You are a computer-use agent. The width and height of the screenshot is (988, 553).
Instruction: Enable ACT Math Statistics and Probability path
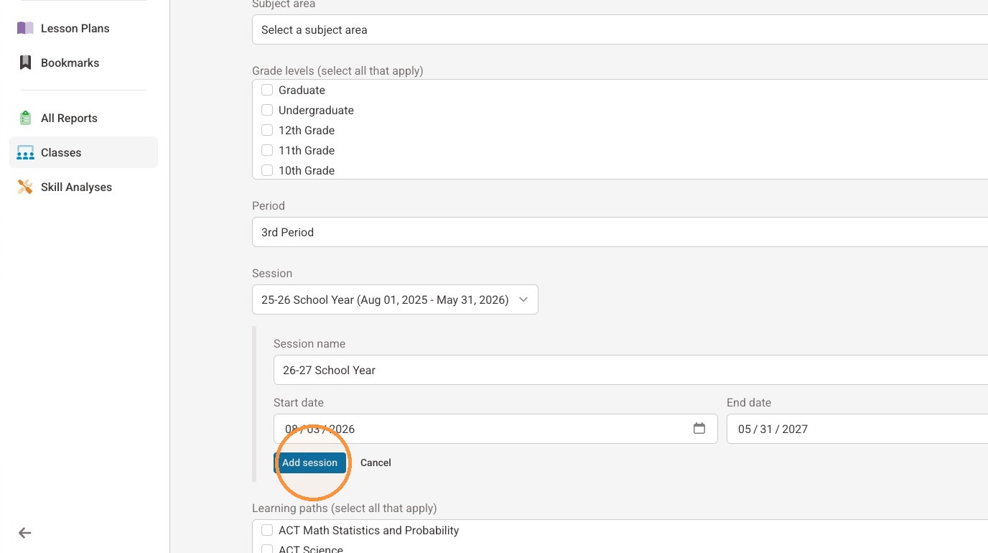coord(267,530)
